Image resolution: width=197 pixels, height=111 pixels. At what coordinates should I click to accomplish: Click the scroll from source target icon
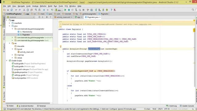pos(39,17)
